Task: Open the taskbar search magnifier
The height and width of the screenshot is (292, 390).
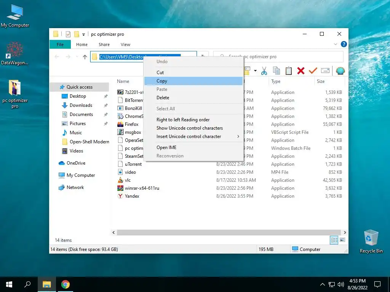Action: (x=27, y=284)
